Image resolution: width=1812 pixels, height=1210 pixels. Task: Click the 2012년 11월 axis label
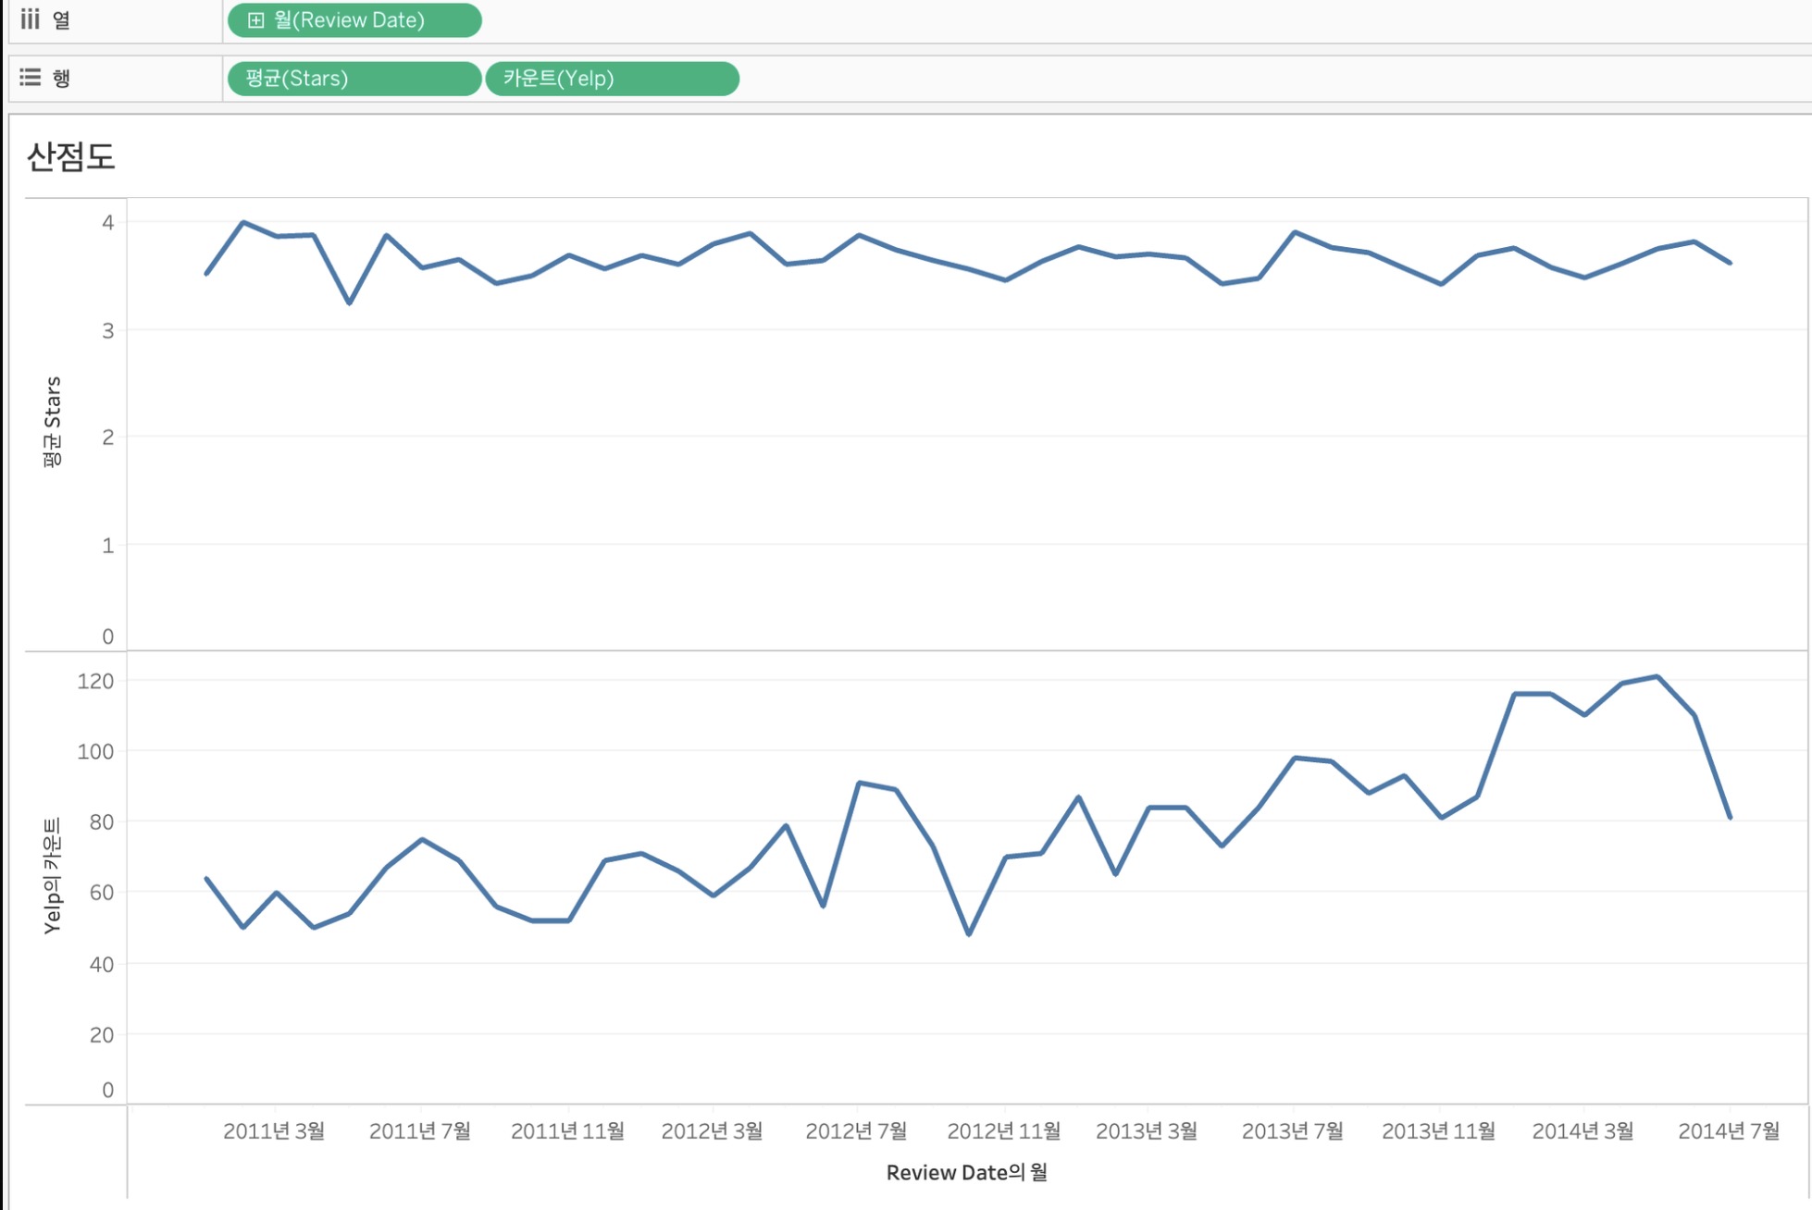click(1003, 1130)
